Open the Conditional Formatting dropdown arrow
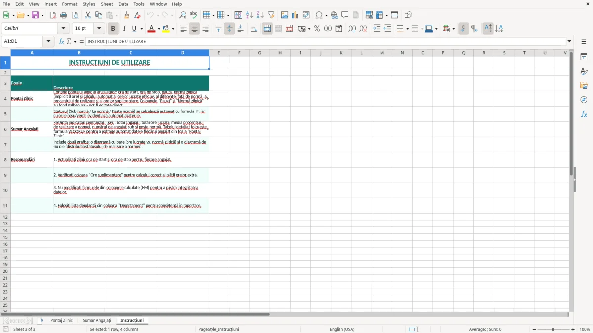Screen dimensions: 593x333 point(453,29)
